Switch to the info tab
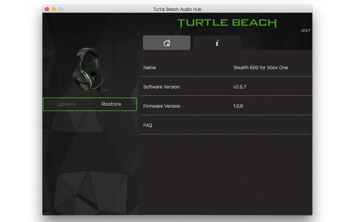Viewport: 355px width, 222px height. point(217,43)
